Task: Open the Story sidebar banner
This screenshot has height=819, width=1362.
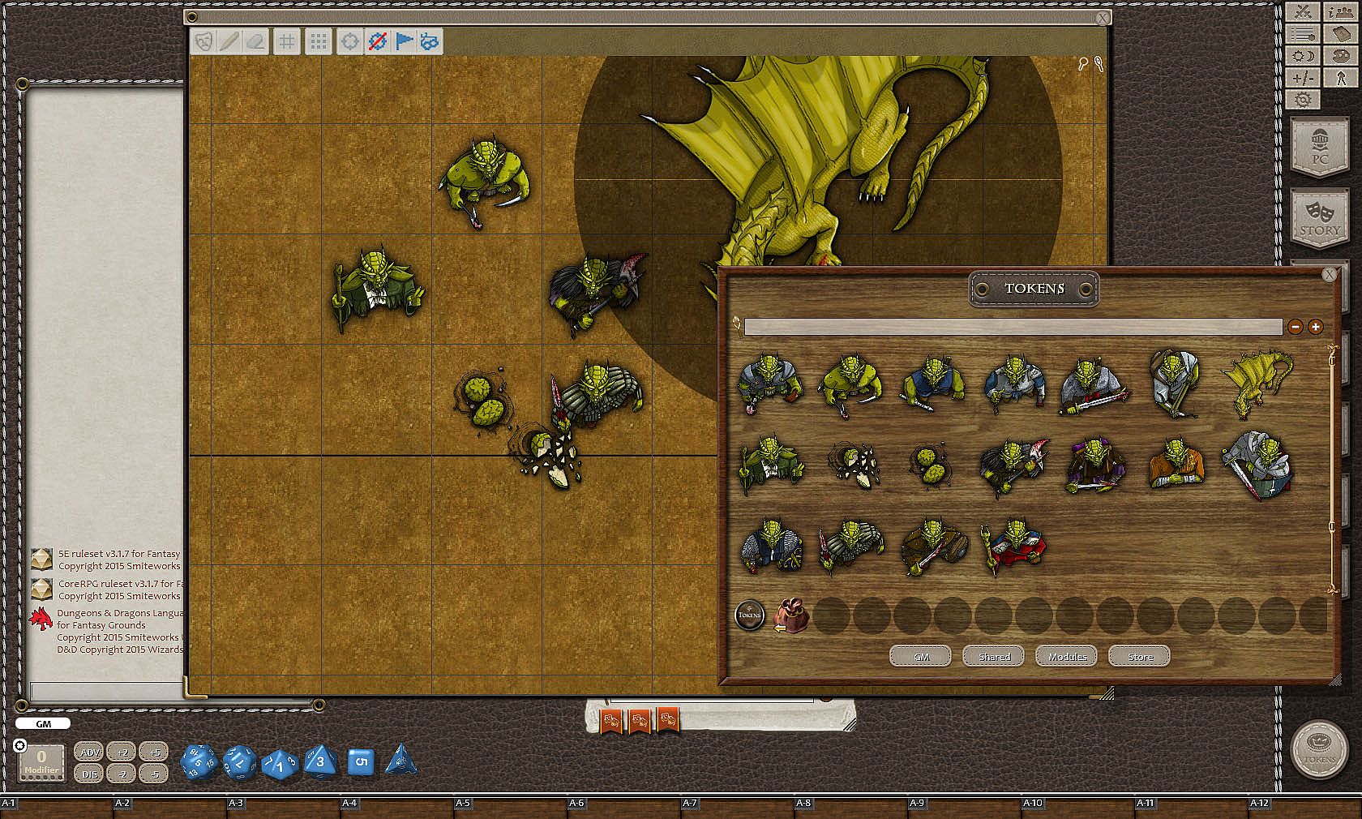Action: [1320, 217]
